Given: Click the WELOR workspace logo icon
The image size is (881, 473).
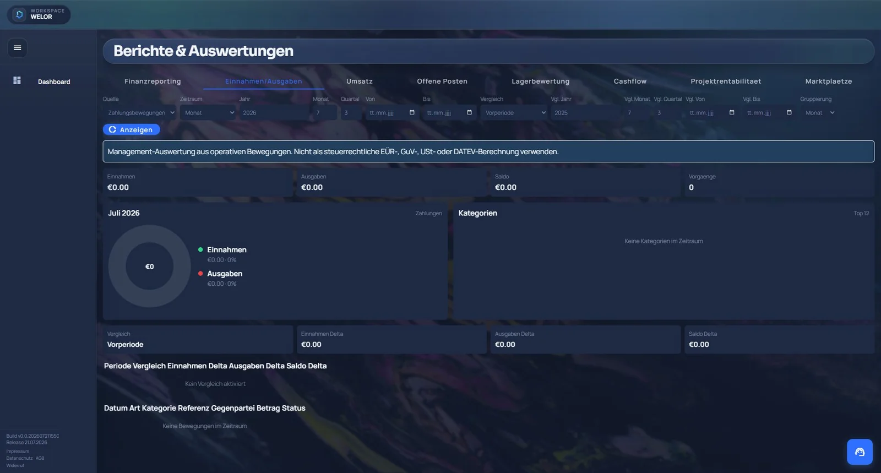Looking at the screenshot, I should (x=19, y=14).
